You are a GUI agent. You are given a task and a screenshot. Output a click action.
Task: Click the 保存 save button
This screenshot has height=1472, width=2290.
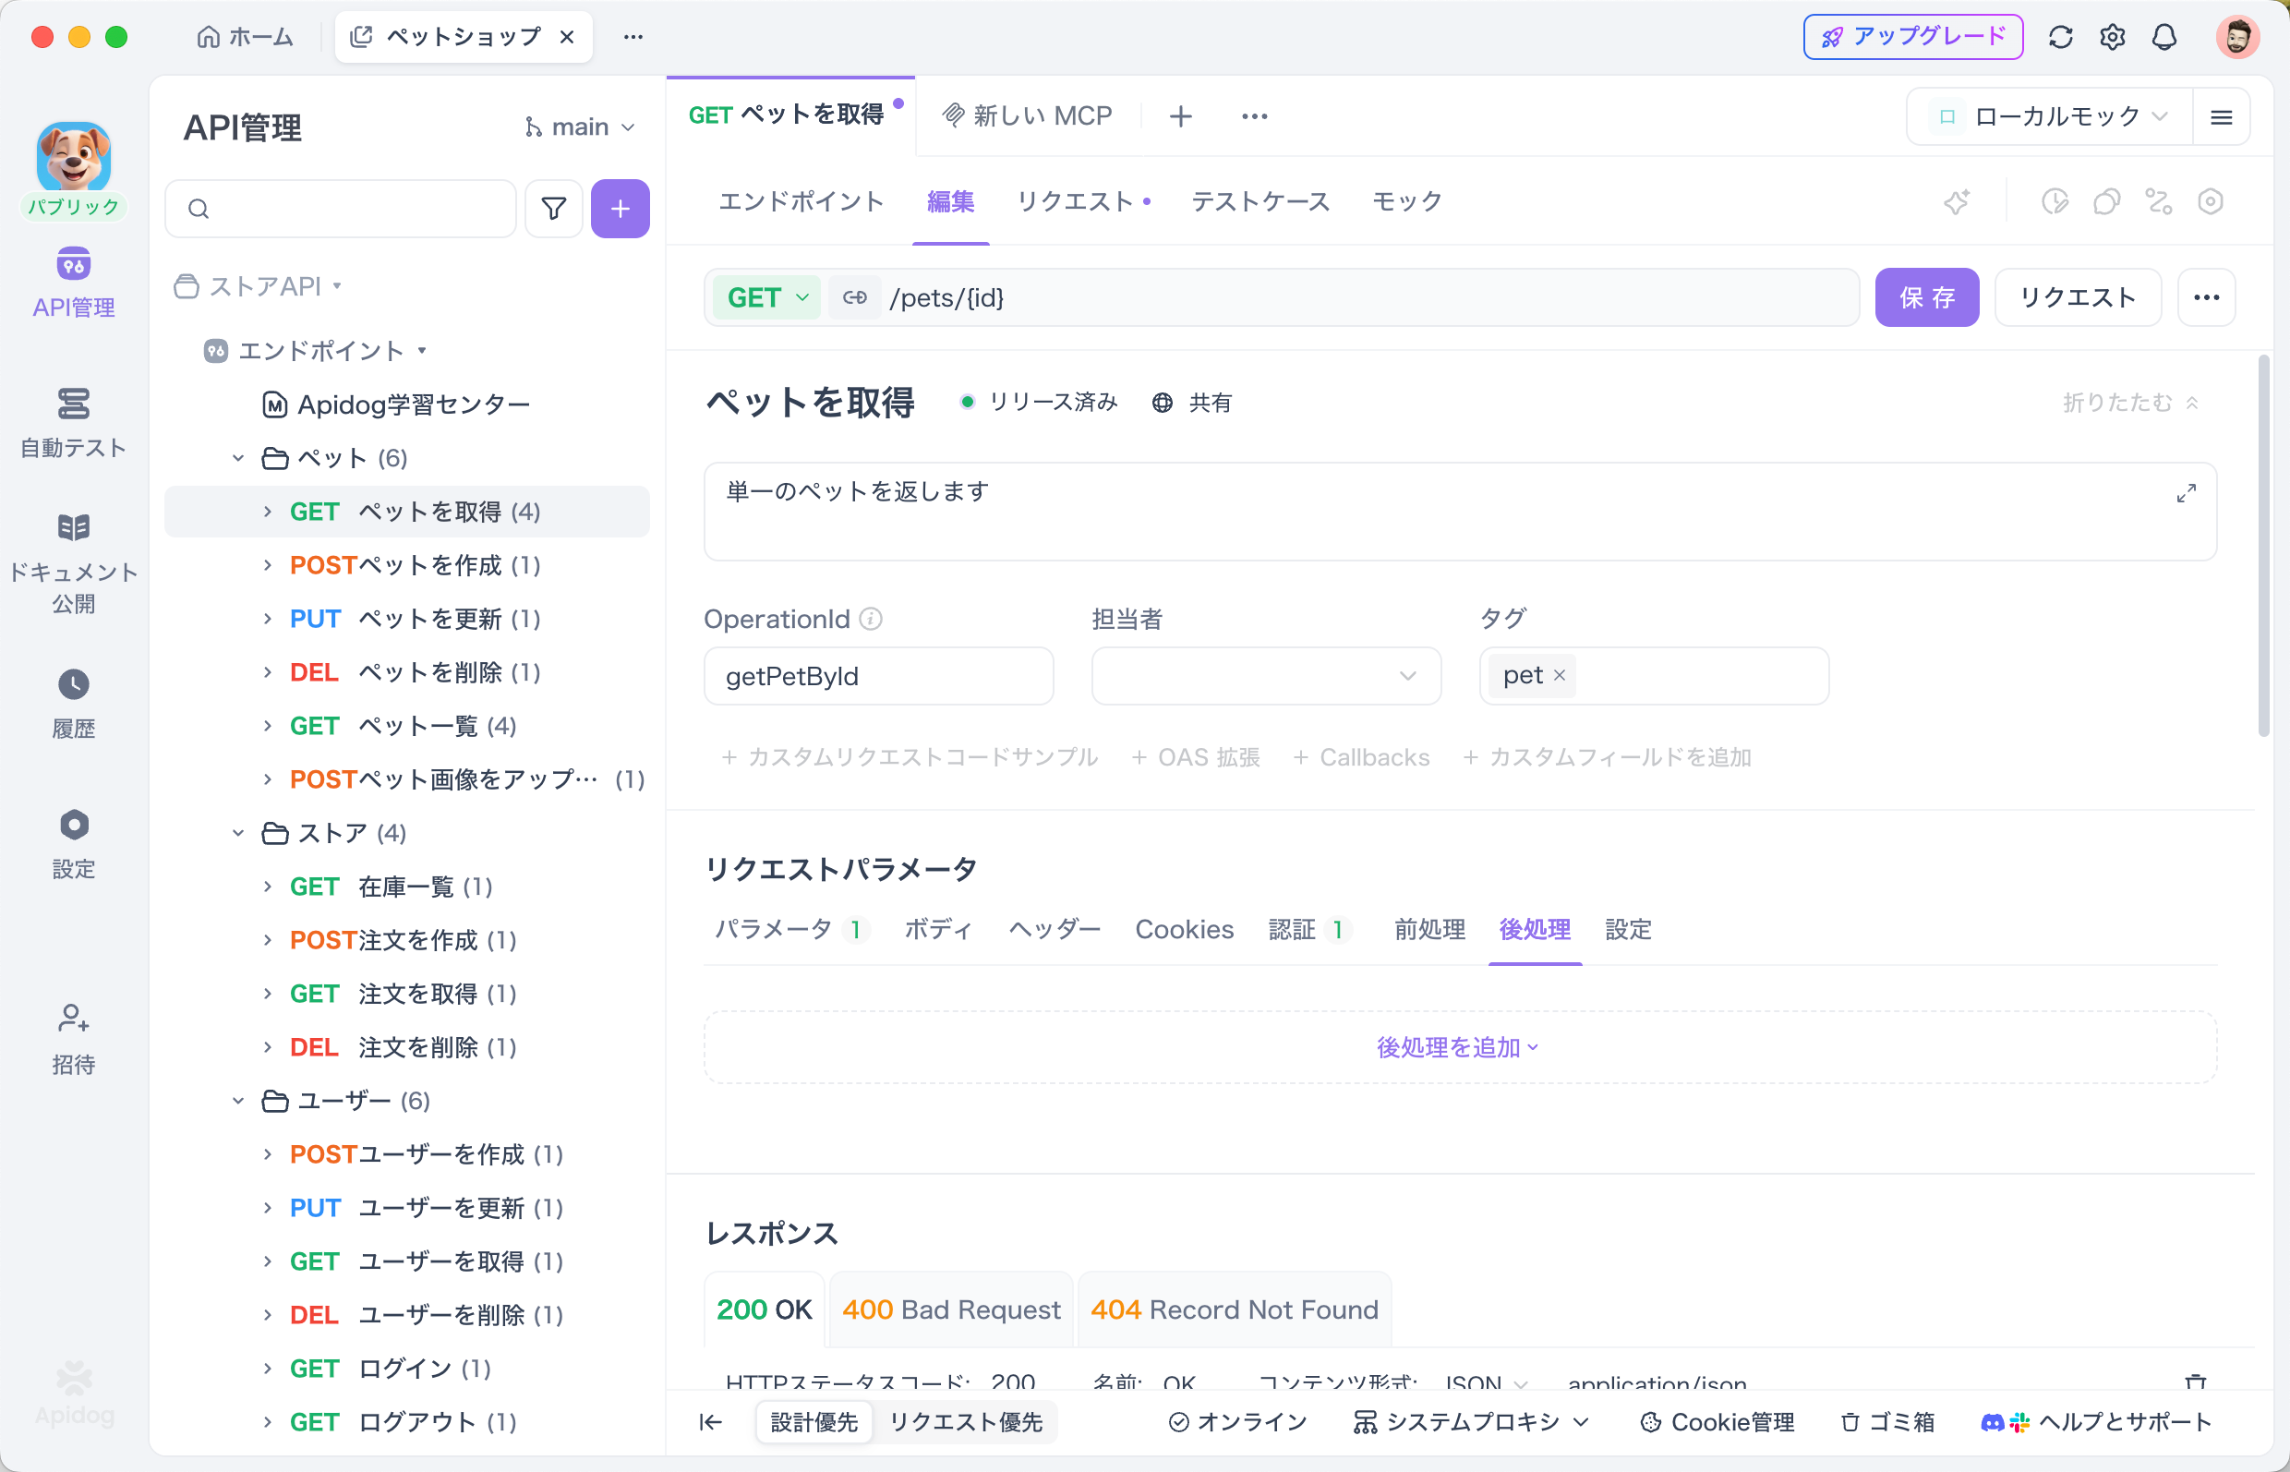pyautogui.click(x=1926, y=297)
